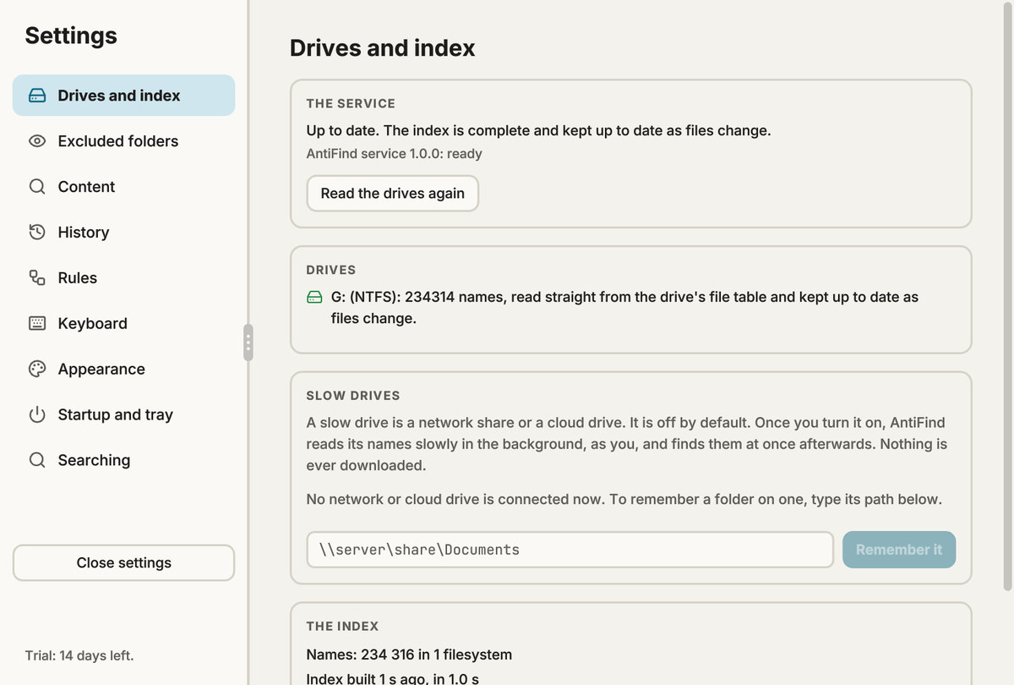Open the Searching settings page
Viewport: 1014px width, 685px height.
(123, 460)
